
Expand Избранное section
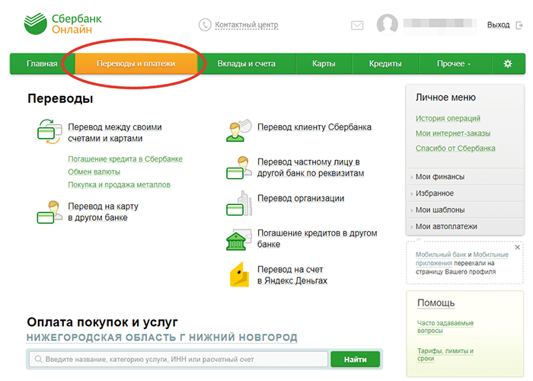tap(464, 194)
